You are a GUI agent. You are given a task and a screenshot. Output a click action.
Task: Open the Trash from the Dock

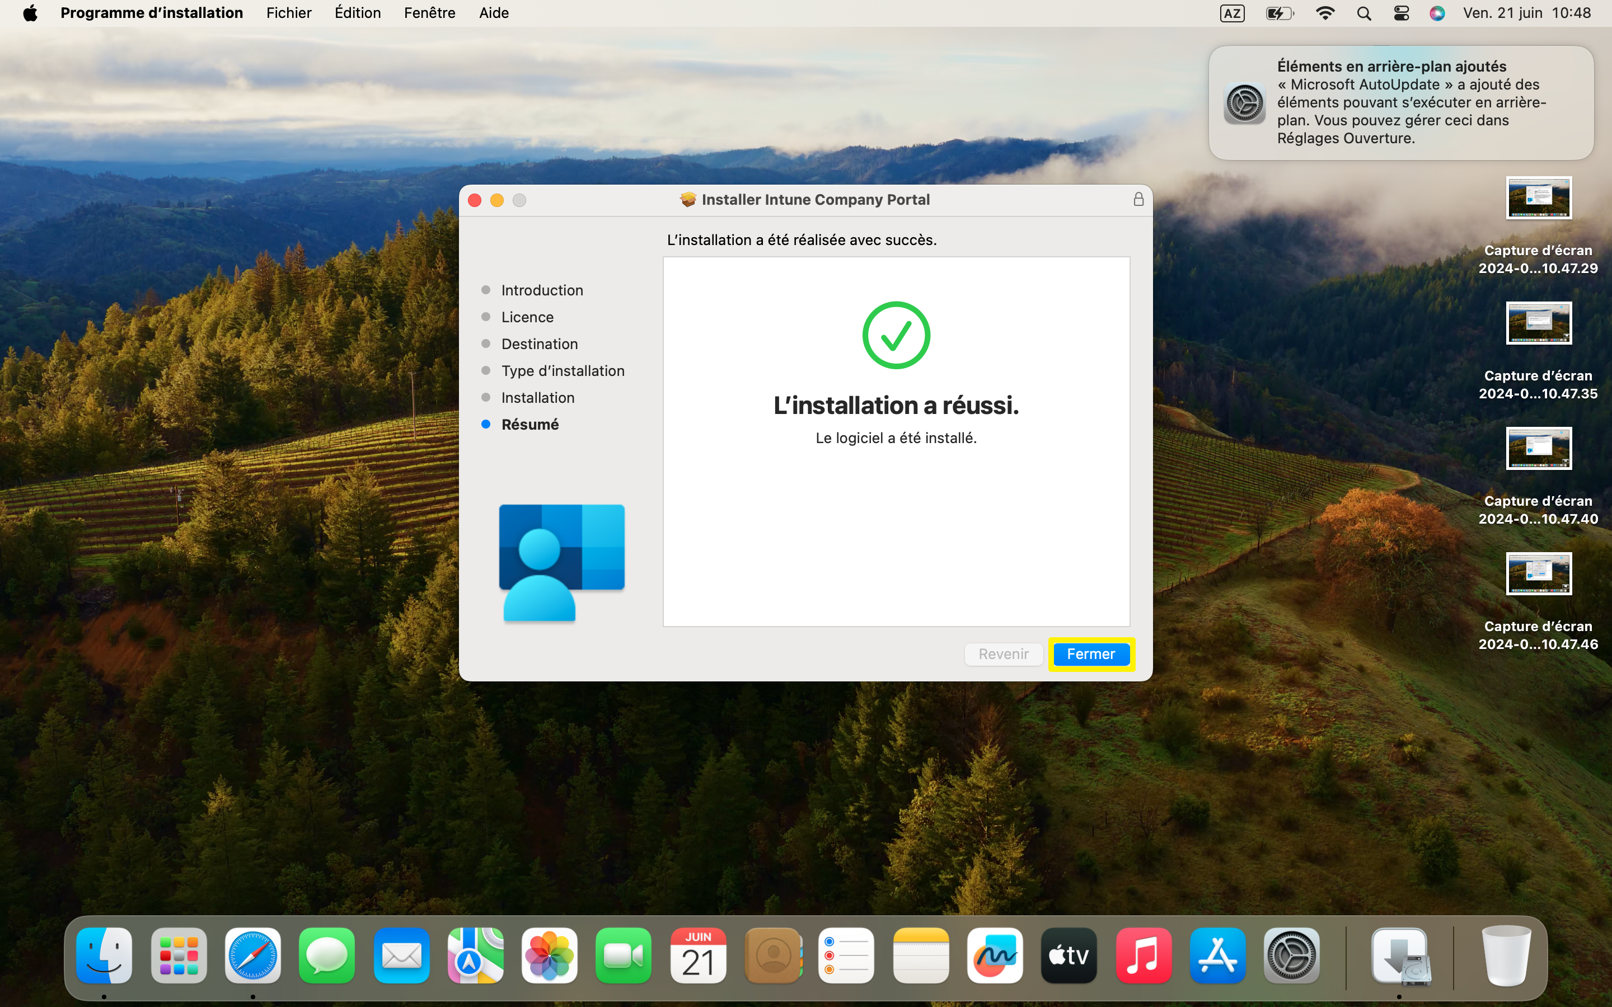coord(1506,955)
